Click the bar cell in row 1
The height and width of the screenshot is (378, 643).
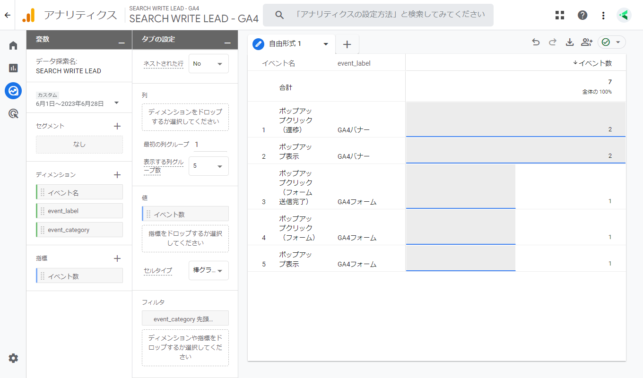515,120
